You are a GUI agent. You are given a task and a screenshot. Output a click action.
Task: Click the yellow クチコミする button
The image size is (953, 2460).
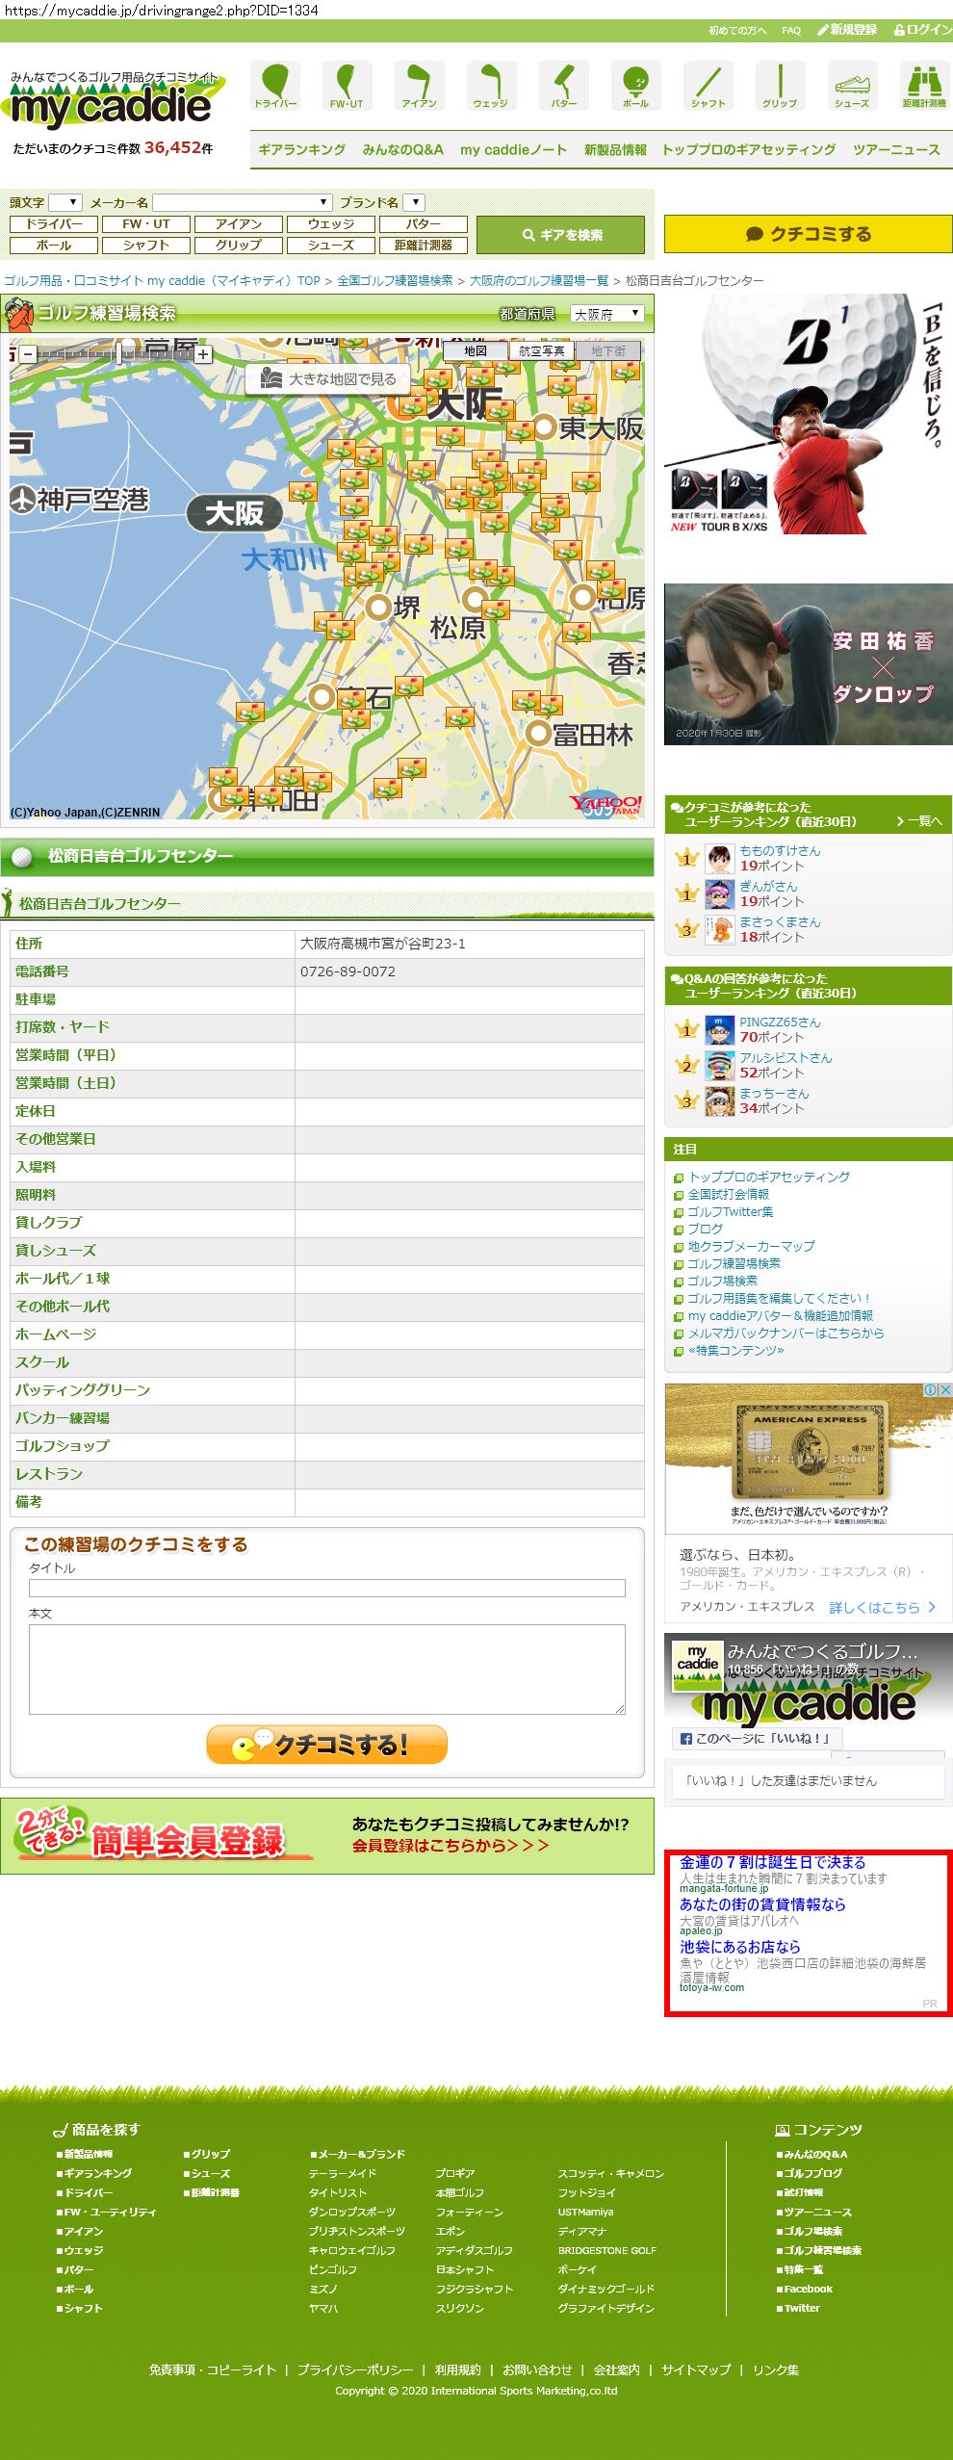(x=808, y=234)
